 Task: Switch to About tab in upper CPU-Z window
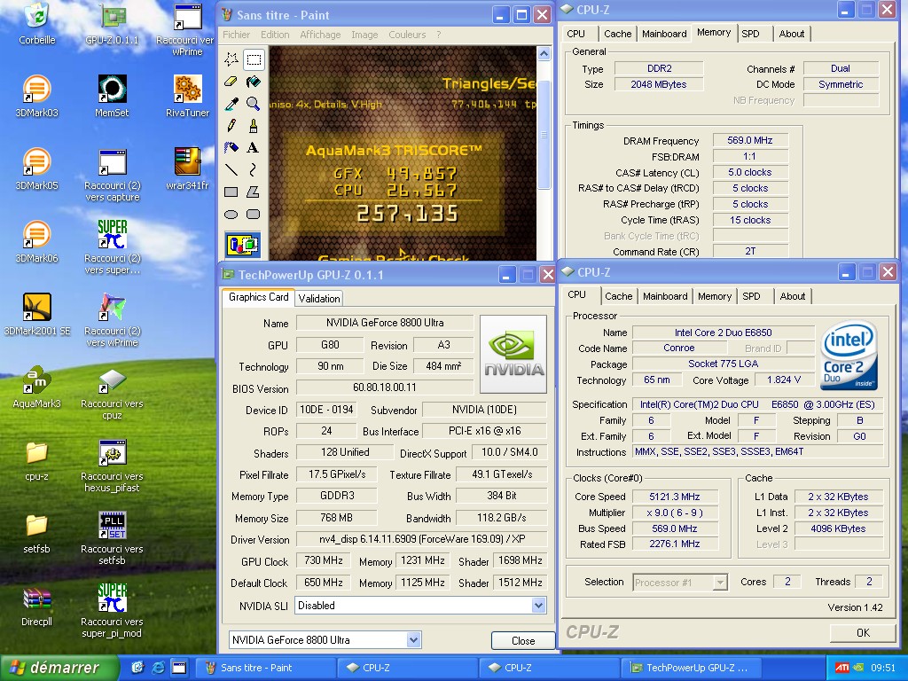click(x=792, y=34)
